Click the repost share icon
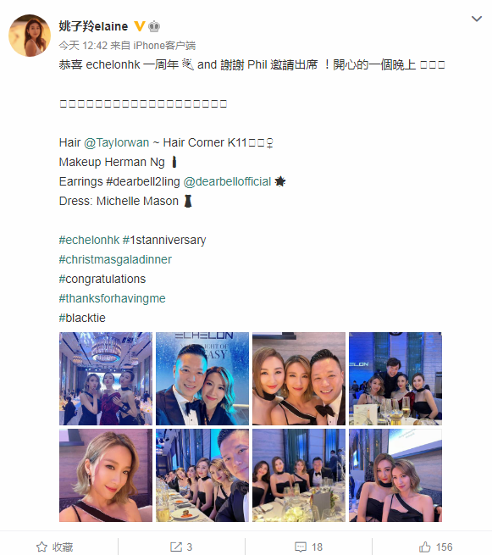Screen dimensions: 492x555 tap(176, 547)
